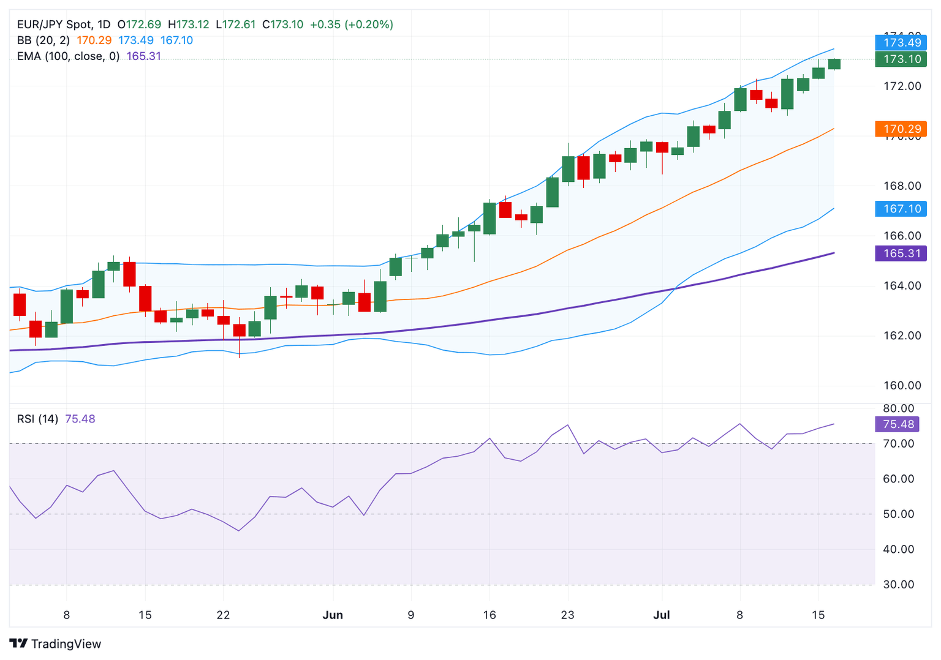The image size is (941, 660).
Task: Click the green 173.10 current price tag
Action: point(901,59)
